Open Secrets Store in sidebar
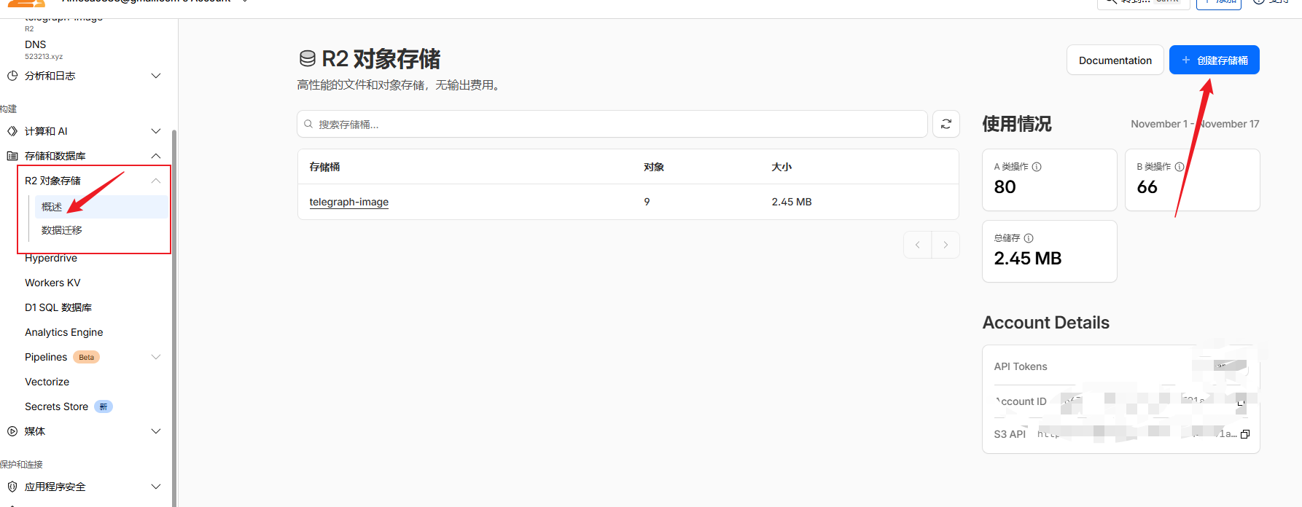 click(56, 406)
